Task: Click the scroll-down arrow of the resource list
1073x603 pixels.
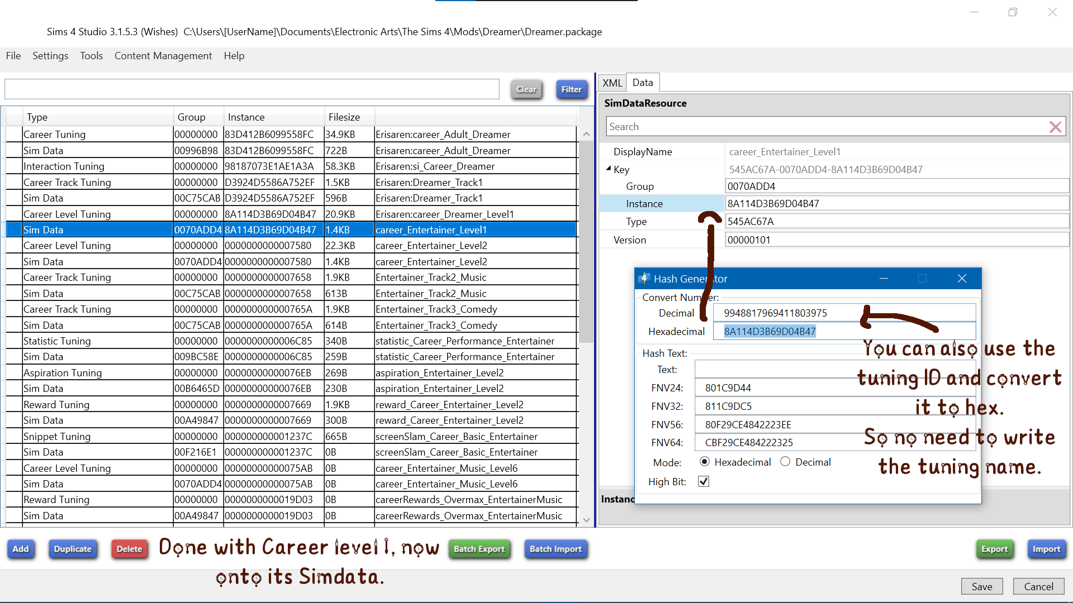Action: (586, 520)
